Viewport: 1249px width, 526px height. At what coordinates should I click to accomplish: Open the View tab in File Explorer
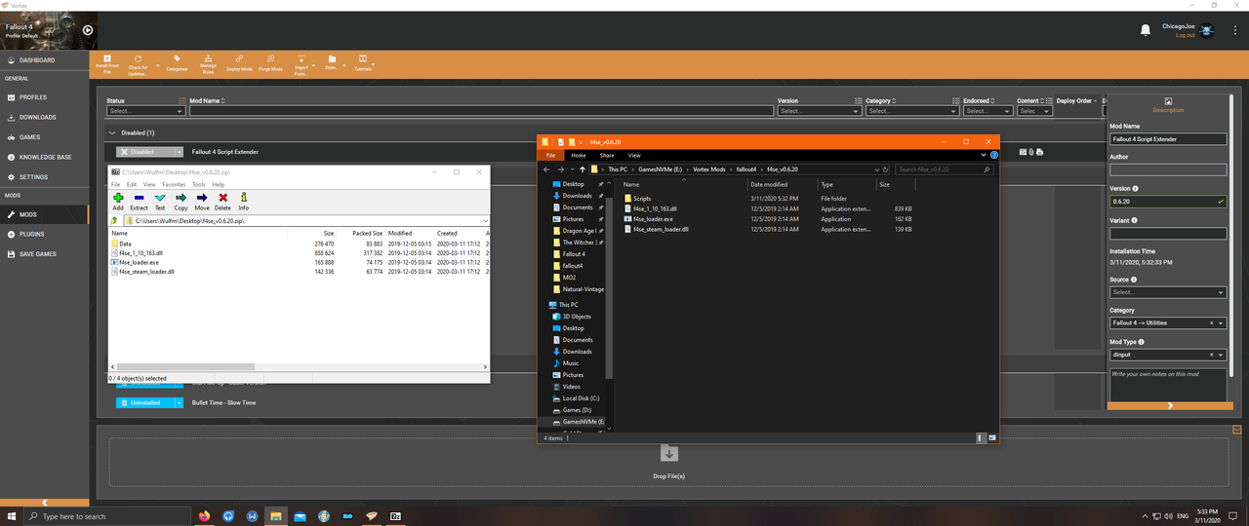click(634, 155)
